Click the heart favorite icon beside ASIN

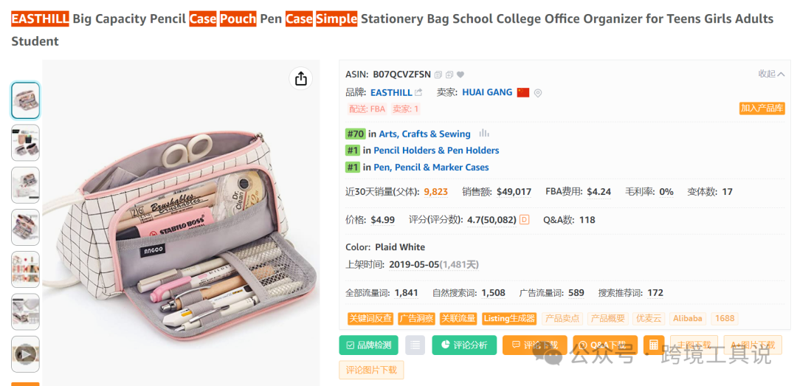pos(460,75)
